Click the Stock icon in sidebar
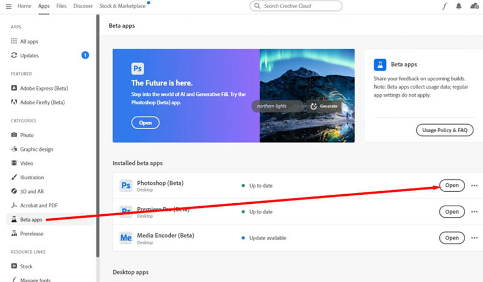483x282 pixels. click(x=14, y=266)
